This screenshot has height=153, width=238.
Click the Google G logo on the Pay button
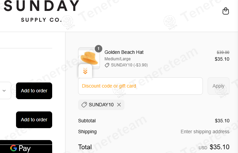[14, 148]
